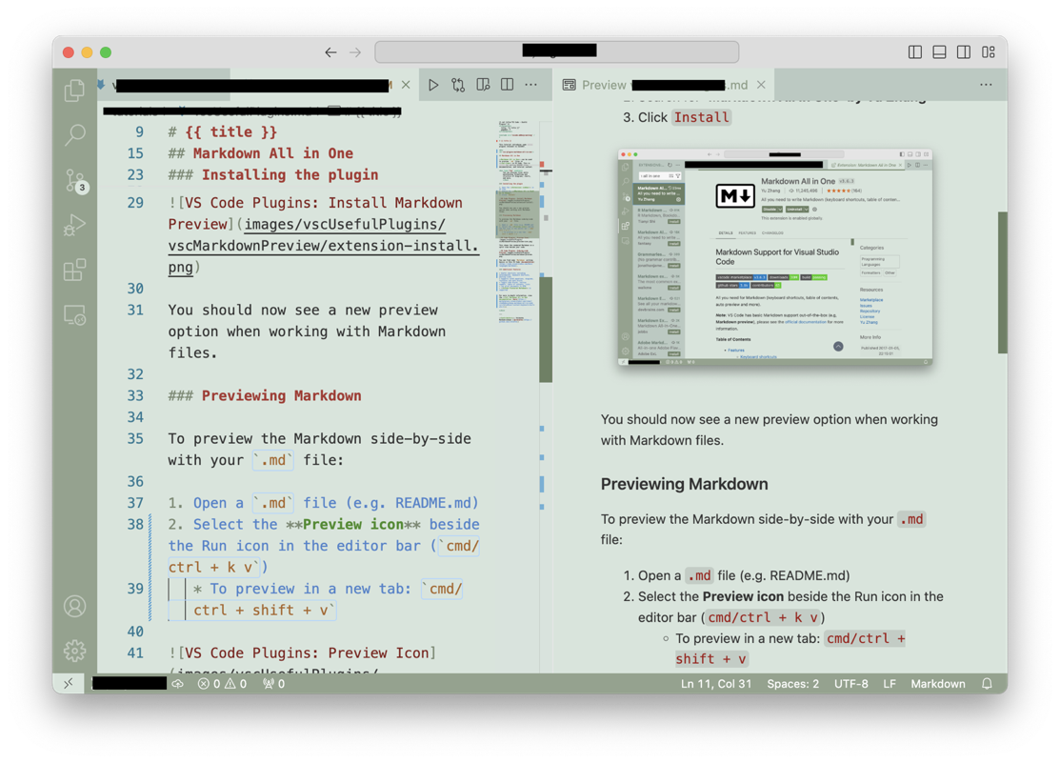Open the Run and Debug view
Image resolution: width=1060 pixels, height=763 pixels.
click(x=74, y=225)
